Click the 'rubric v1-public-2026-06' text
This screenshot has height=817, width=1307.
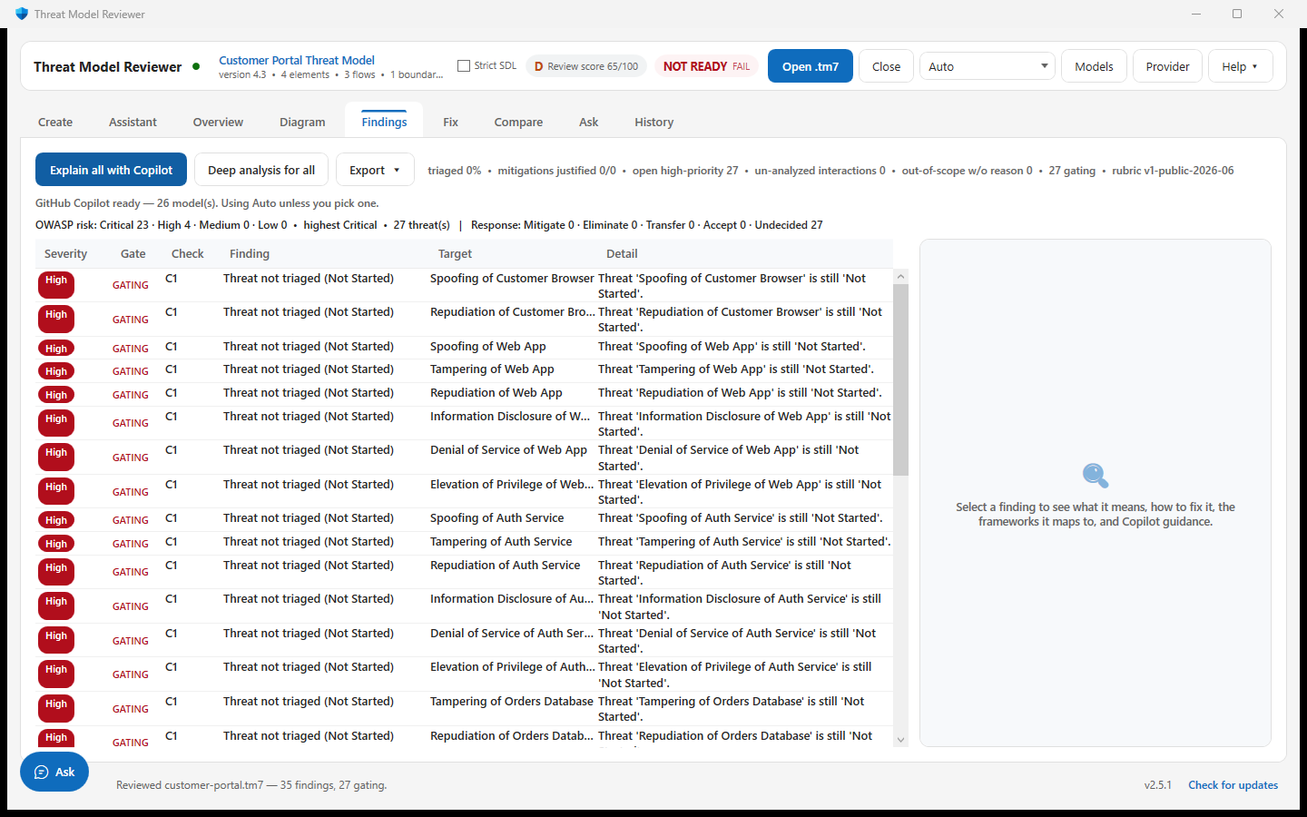tap(1173, 171)
